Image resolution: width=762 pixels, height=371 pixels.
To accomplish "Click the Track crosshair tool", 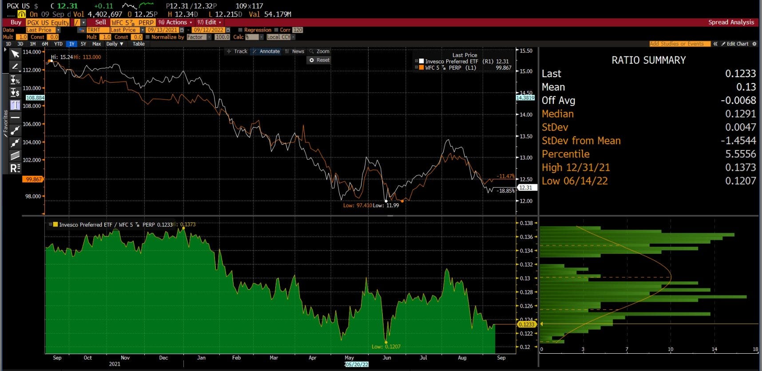I will [237, 51].
